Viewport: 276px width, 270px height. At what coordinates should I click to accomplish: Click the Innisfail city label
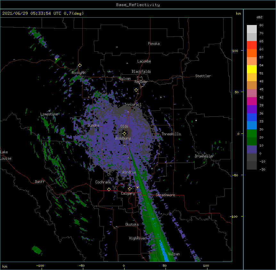[x=133, y=105]
